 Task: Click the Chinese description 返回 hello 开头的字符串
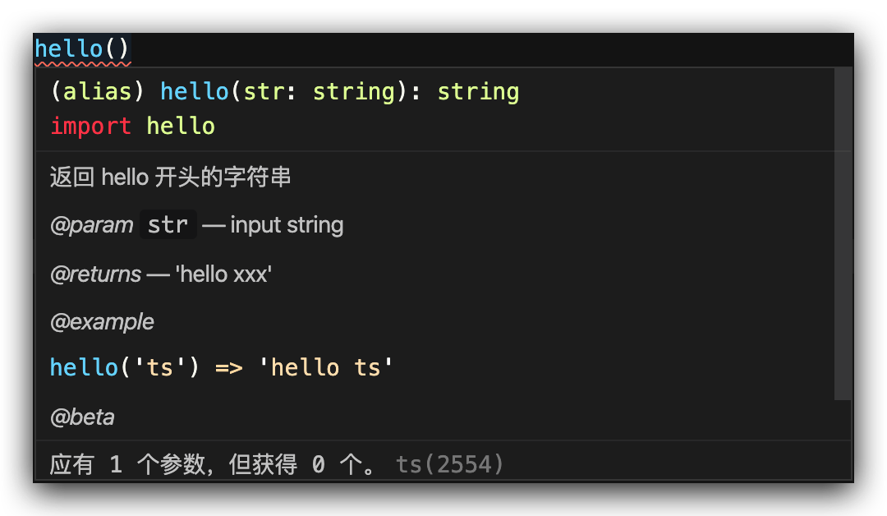pyautogui.click(x=171, y=177)
